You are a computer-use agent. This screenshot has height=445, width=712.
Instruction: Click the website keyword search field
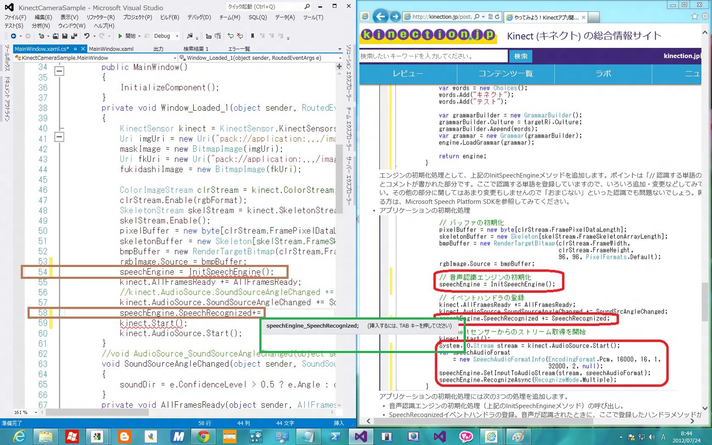tap(432, 56)
